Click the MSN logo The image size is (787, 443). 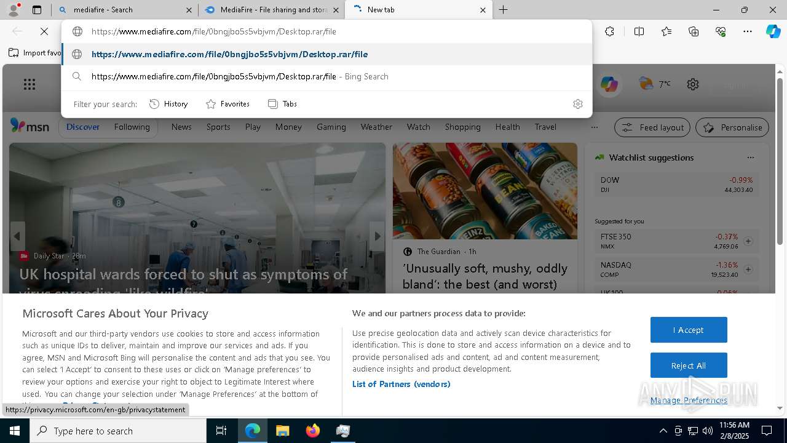(x=30, y=126)
